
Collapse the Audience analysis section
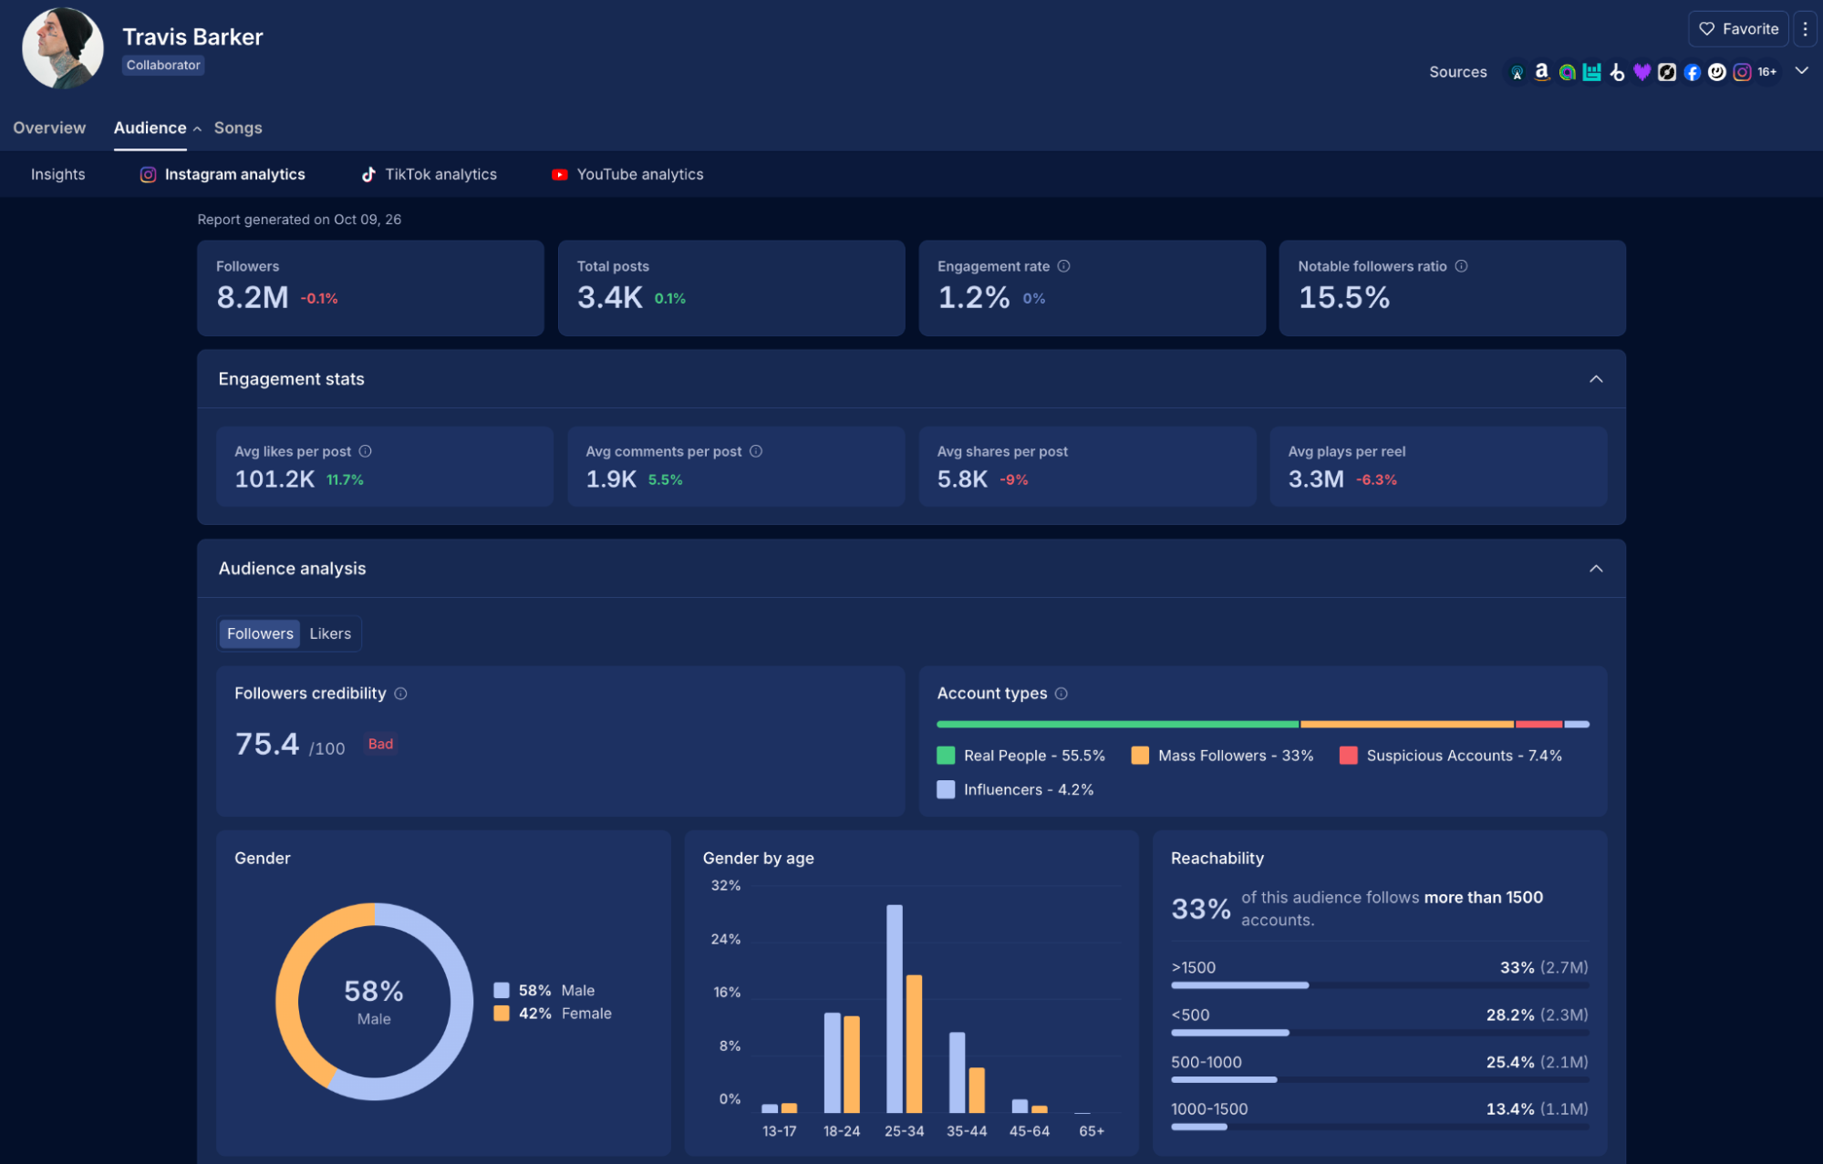click(1596, 569)
